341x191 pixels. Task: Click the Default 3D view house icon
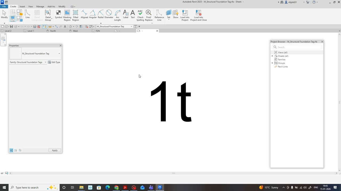pyautogui.click(x=70, y=27)
